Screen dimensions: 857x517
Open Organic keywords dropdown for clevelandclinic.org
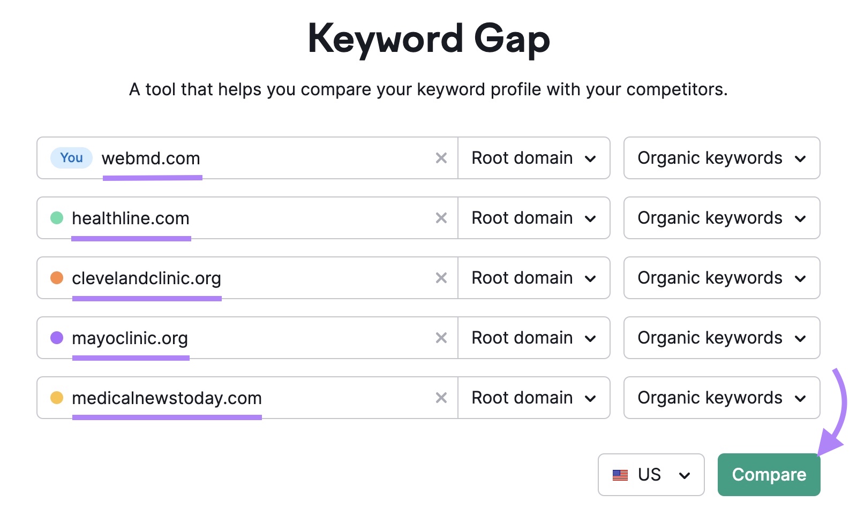[x=721, y=278]
